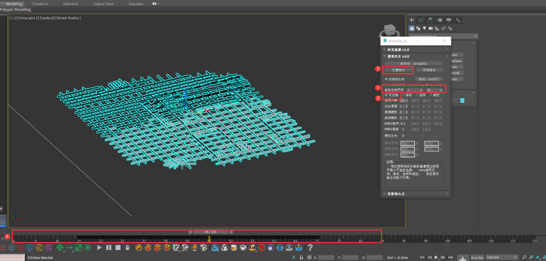Click the orange explosion preset icon
The height and width of the screenshot is (261, 546).
pyautogui.click(x=157, y=247)
